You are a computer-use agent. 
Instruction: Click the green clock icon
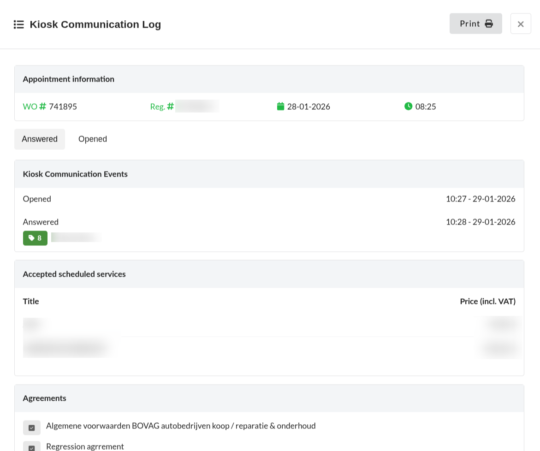click(408, 107)
